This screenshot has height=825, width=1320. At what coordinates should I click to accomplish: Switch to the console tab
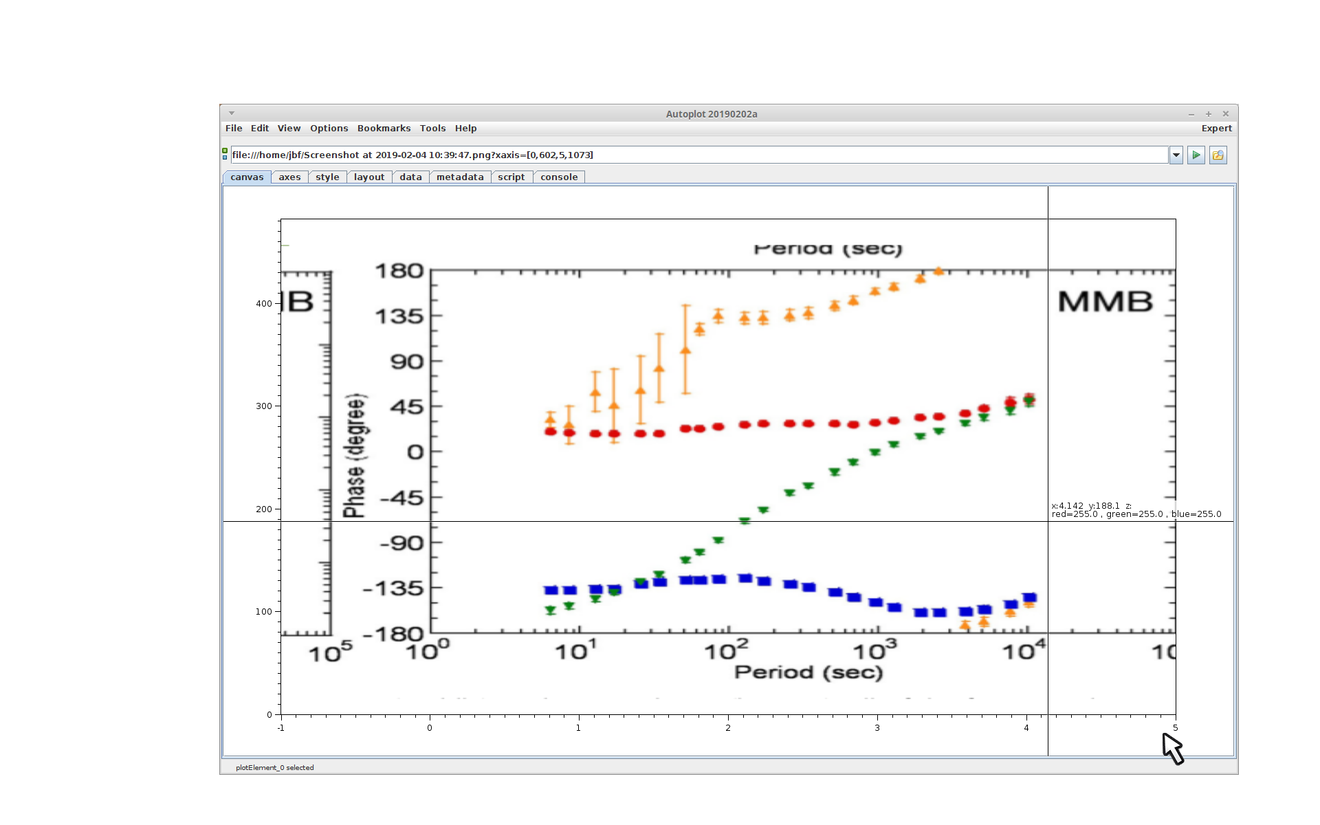click(x=559, y=177)
